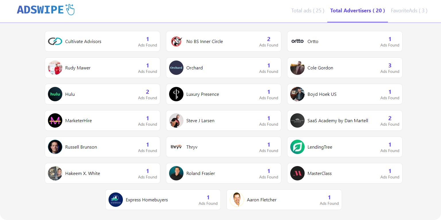
Task: Open the Cultivate Advisors advertiser name
Action: coord(83,41)
